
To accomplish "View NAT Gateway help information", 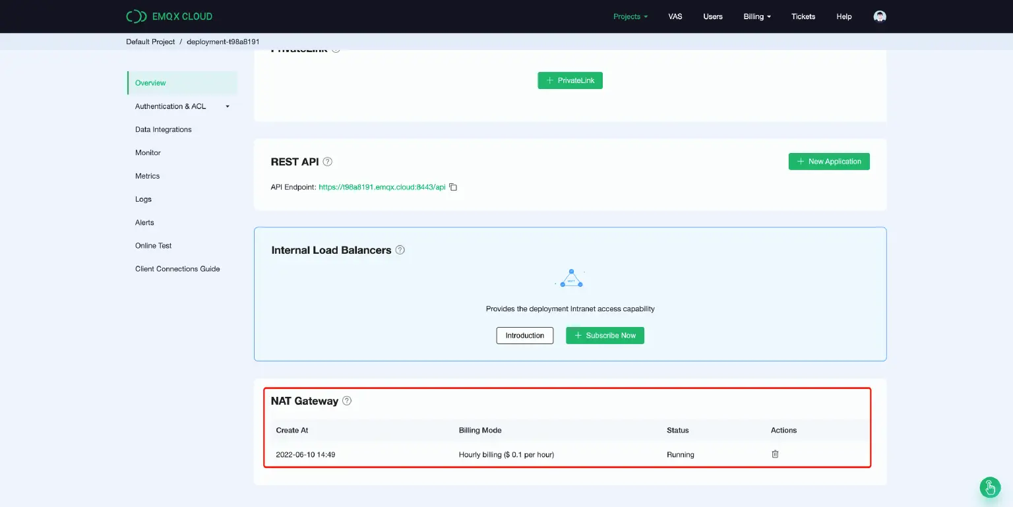I will [x=347, y=401].
